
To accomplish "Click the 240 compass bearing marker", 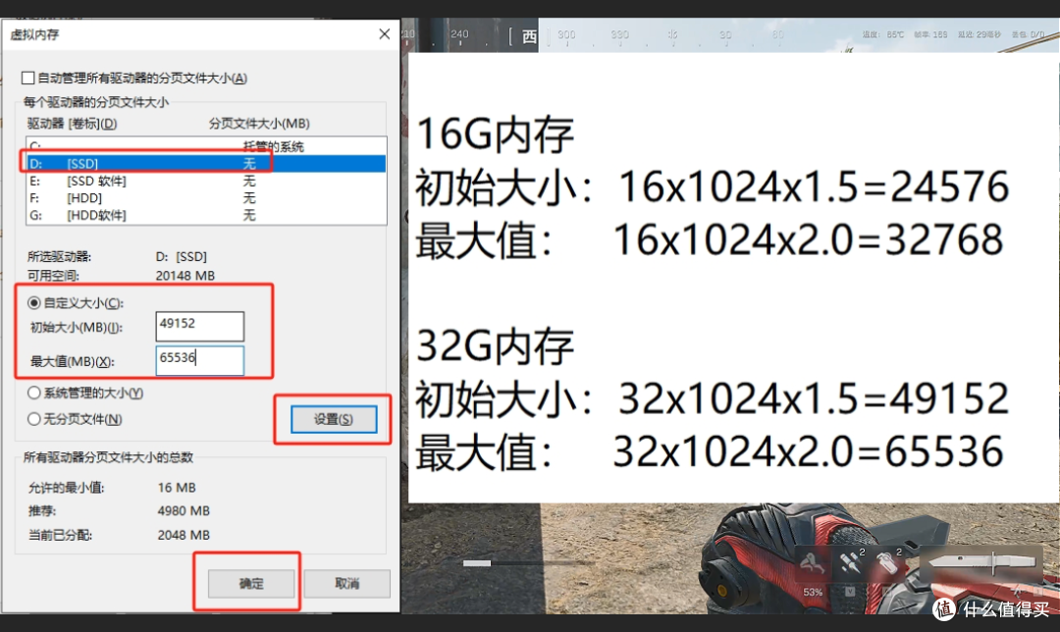I will (x=459, y=33).
